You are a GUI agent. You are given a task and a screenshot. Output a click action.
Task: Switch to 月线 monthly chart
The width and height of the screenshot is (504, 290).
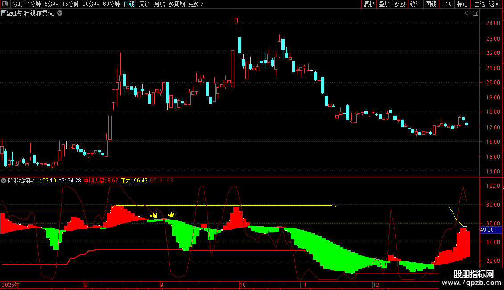[x=159, y=4]
